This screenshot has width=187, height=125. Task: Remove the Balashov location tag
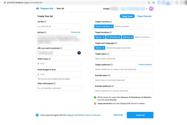[132, 37]
